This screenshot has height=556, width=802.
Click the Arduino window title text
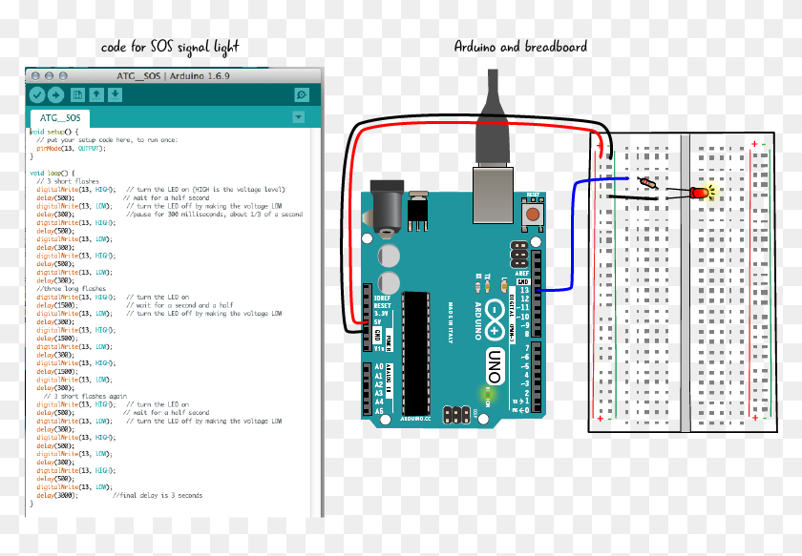[173, 75]
